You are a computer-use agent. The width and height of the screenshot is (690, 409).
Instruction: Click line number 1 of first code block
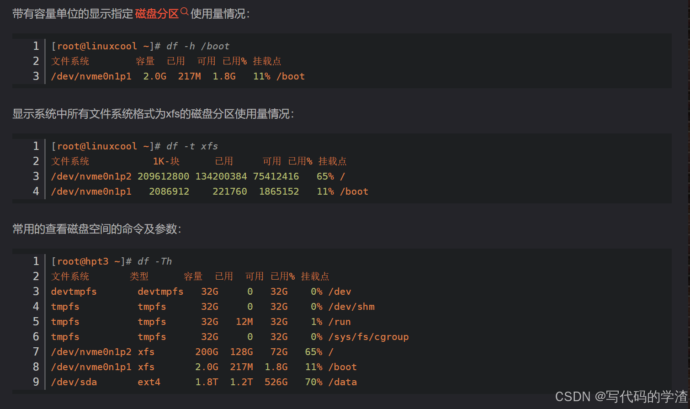pos(36,46)
